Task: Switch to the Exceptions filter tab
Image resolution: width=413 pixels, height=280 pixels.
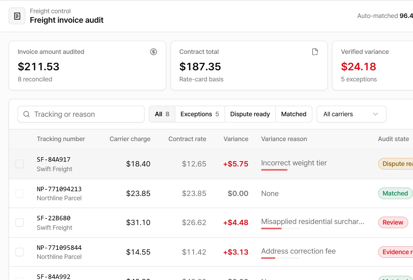Action: click(200, 114)
